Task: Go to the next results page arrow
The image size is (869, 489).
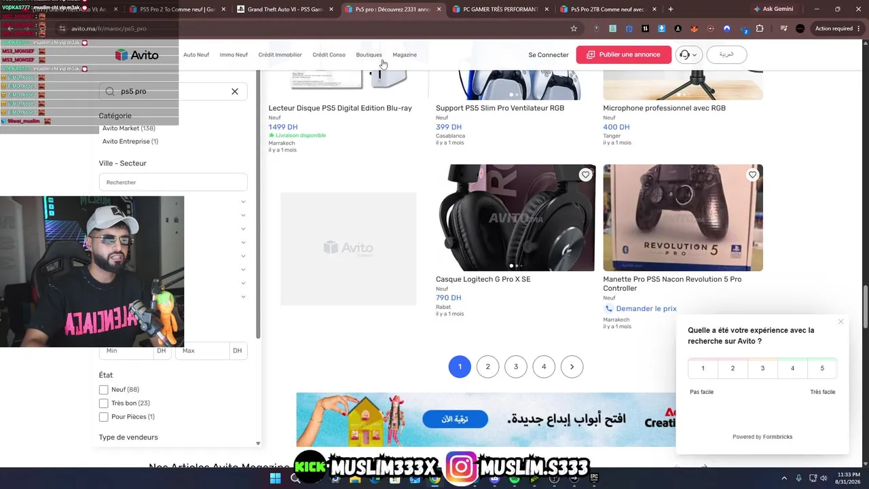Action: coord(572,367)
